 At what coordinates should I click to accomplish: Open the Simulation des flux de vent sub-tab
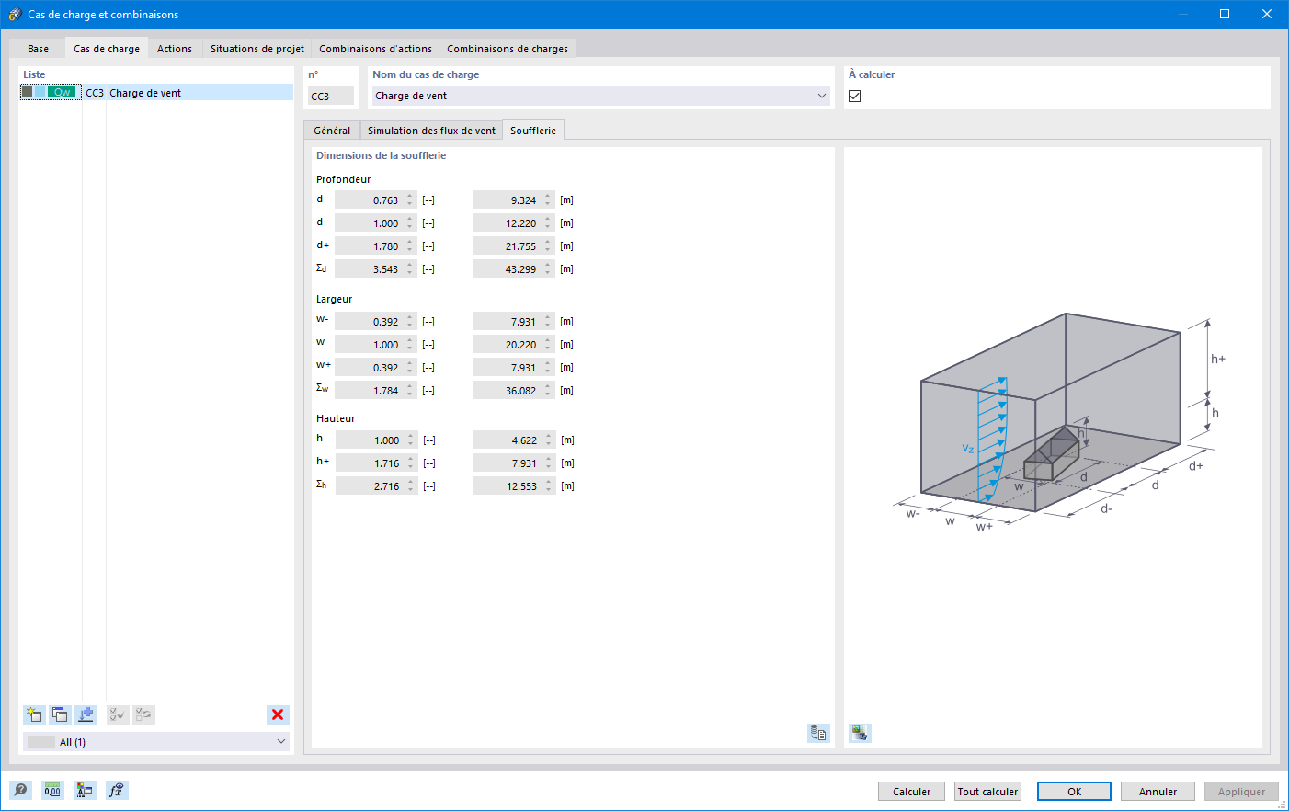click(431, 131)
